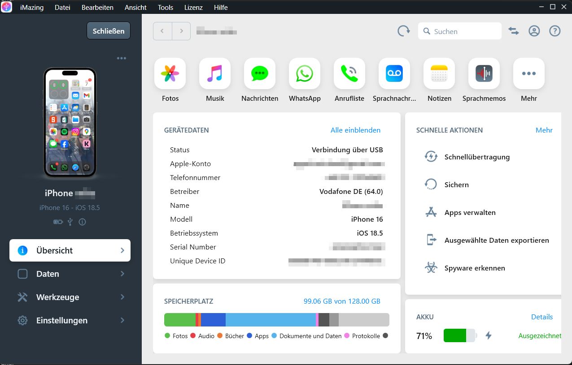This screenshot has width=572, height=365.
Task: Click the Schließen button
Action: tap(109, 31)
